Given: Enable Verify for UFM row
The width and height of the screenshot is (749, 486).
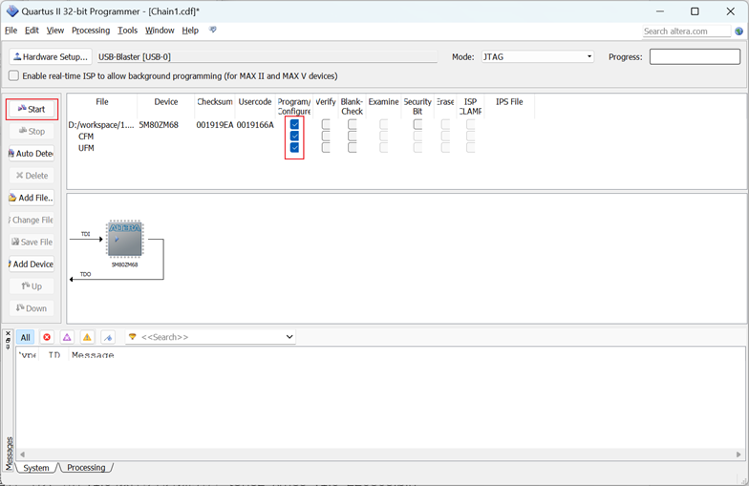Looking at the screenshot, I should (x=326, y=147).
